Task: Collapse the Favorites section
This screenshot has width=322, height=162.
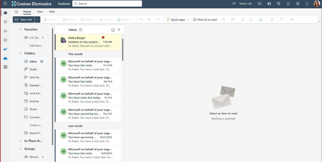Action: [x=20, y=29]
